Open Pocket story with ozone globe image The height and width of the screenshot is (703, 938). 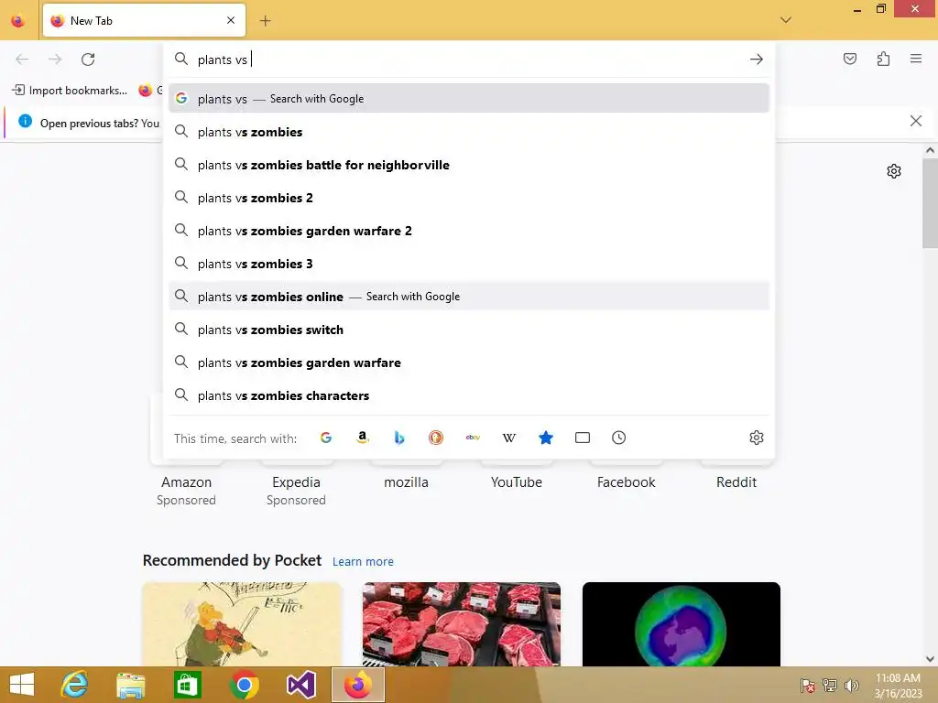tap(682, 624)
